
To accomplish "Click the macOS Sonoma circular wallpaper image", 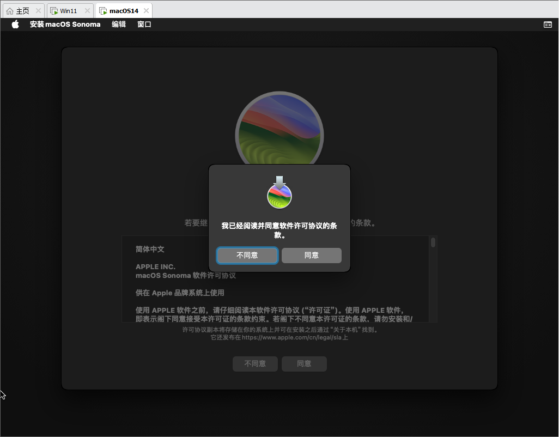I will pos(279,128).
